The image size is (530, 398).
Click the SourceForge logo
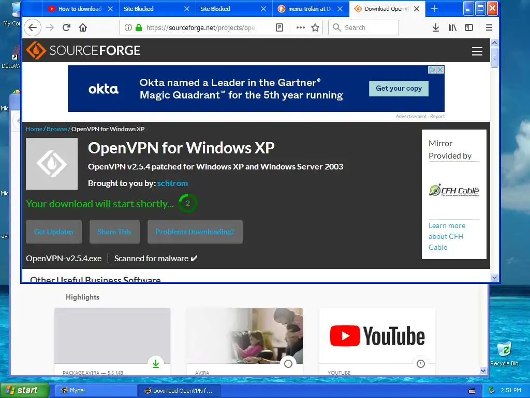pos(83,50)
